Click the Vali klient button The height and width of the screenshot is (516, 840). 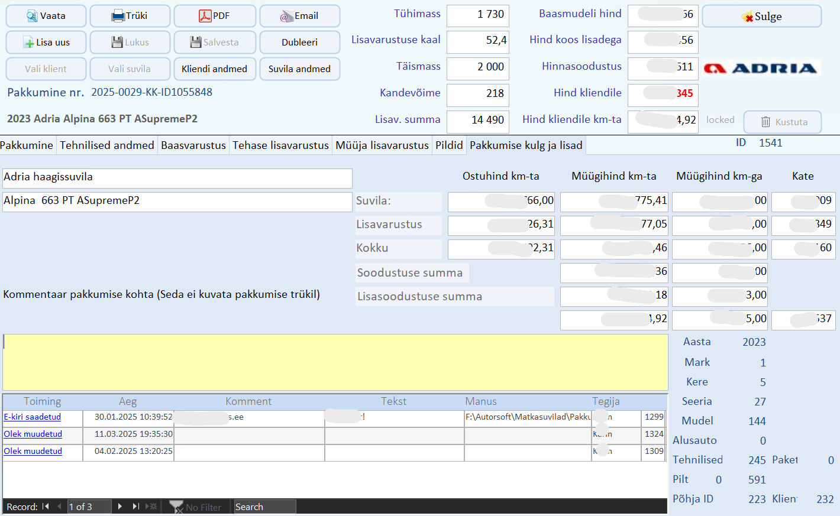point(46,69)
